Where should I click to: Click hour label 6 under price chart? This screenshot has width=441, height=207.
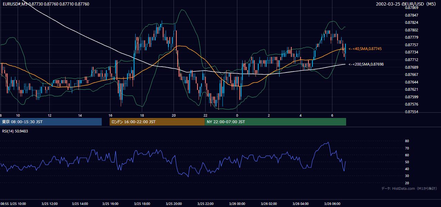(x=332, y=115)
